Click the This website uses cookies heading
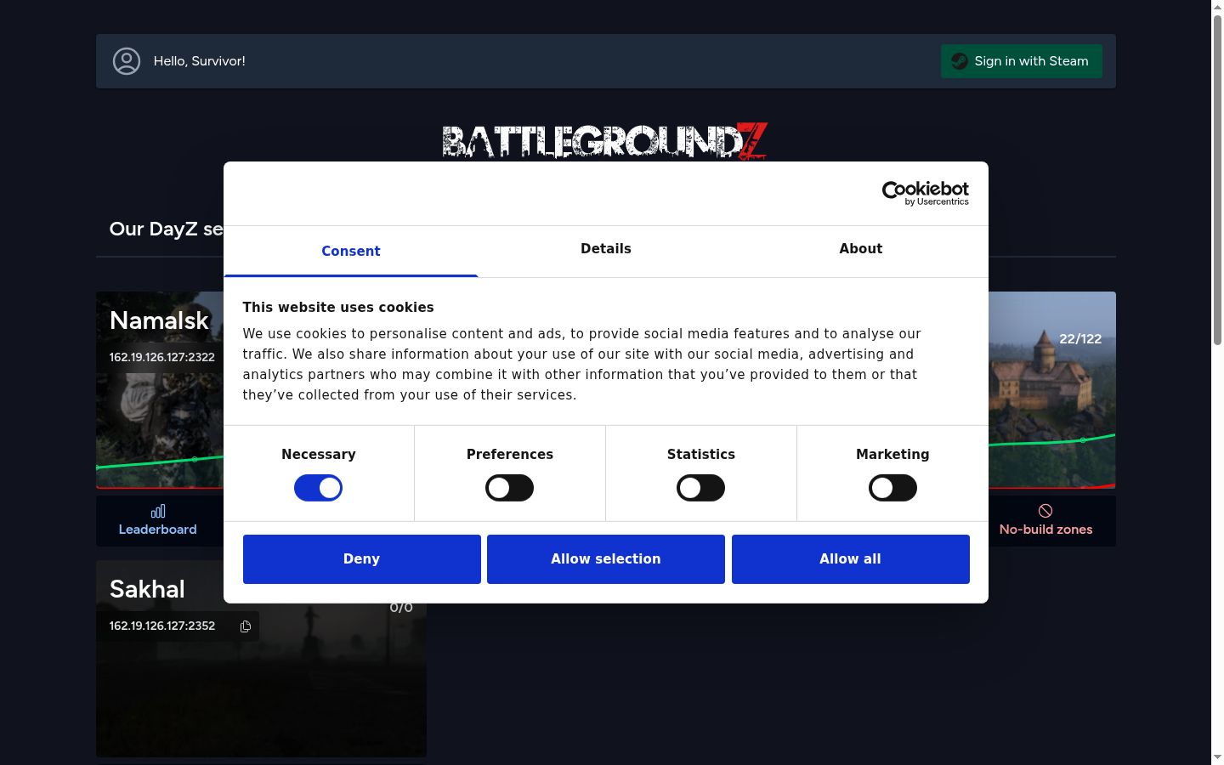This screenshot has width=1224, height=765. (338, 308)
